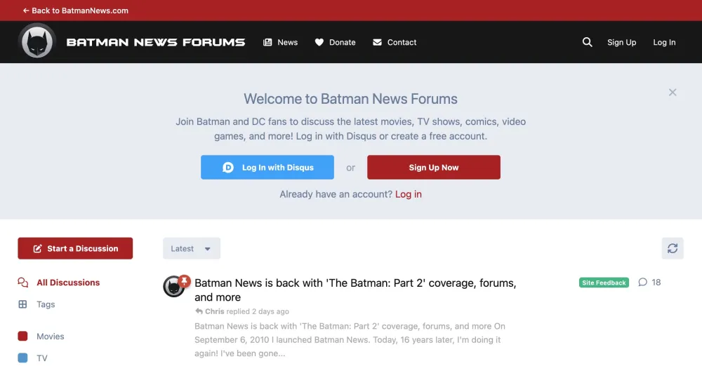Click the Batman cowl logo icon
The image size is (702, 366).
[x=37, y=41]
